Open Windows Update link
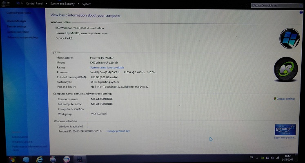Viewport: 305px width, 163px height. (22, 142)
